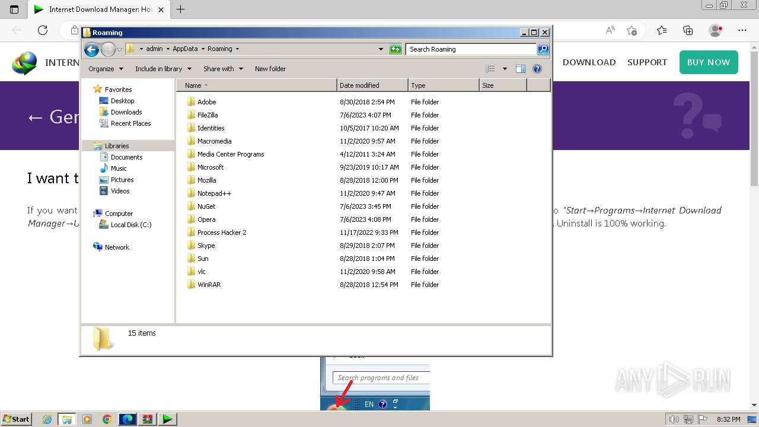The width and height of the screenshot is (759, 427).
Task: Select the Notepad++ folder
Action: (214, 193)
